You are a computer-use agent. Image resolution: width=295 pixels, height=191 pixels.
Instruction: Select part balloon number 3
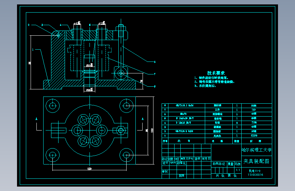pos(42,25)
